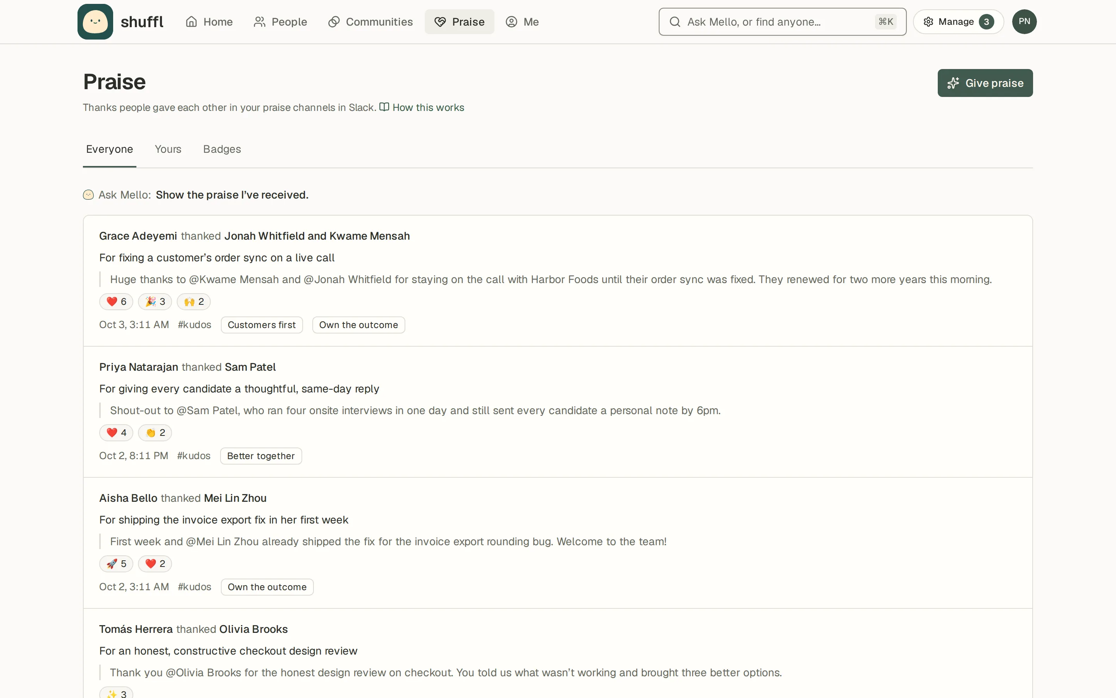
Task: Open the How this works link
Action: 422,107
